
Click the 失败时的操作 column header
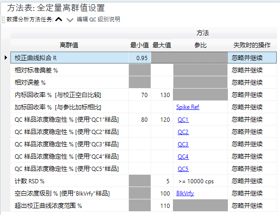click(252, 45)
